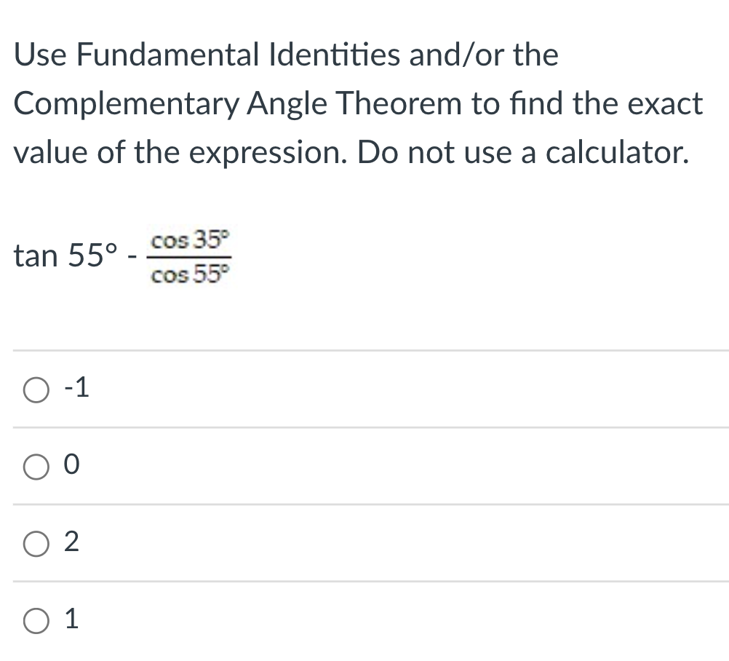
Task: Click the answer label 2
Action: 71,544
